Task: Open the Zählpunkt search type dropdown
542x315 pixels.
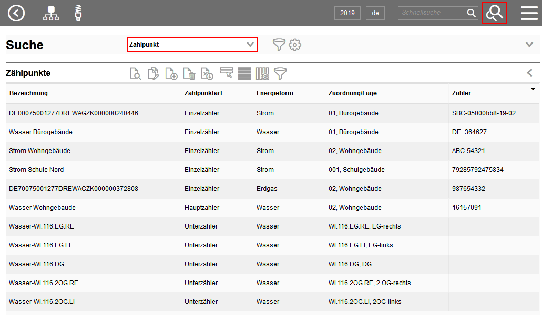Action: [192, 45]
